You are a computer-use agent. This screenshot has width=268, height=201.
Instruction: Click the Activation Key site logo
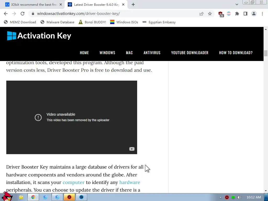[39, 36]
